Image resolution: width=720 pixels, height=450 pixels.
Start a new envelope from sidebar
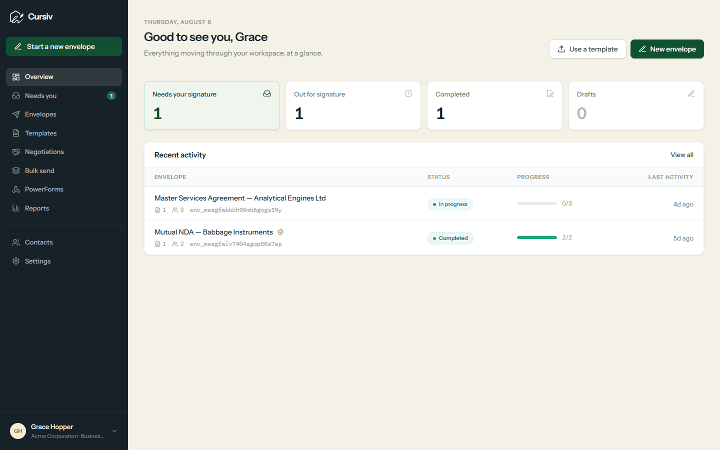click(64, 46)
